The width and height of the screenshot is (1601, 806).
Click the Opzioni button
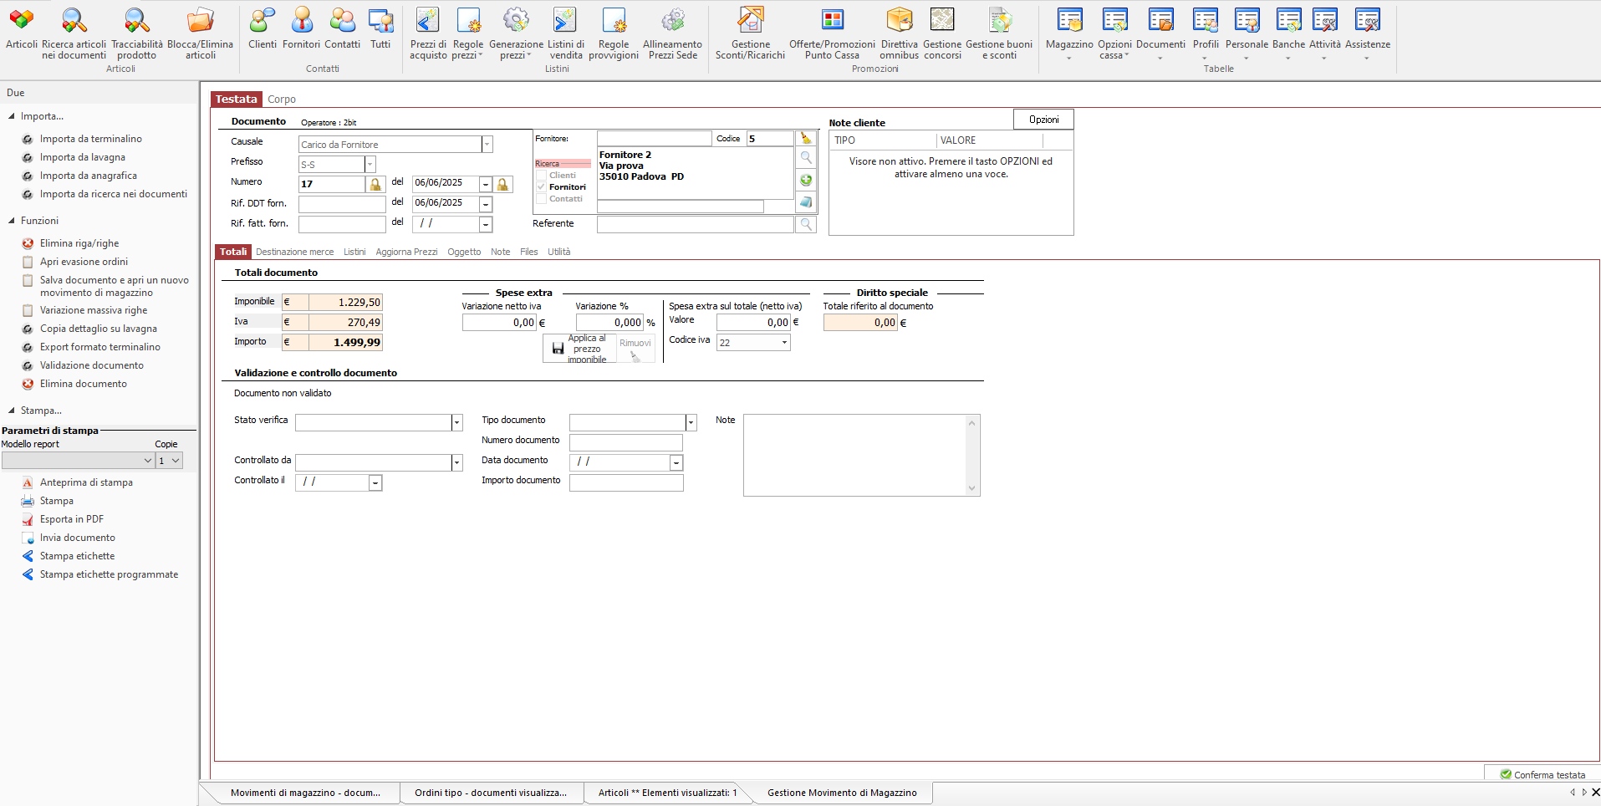pyautogui.click(x=1043, y=120)
